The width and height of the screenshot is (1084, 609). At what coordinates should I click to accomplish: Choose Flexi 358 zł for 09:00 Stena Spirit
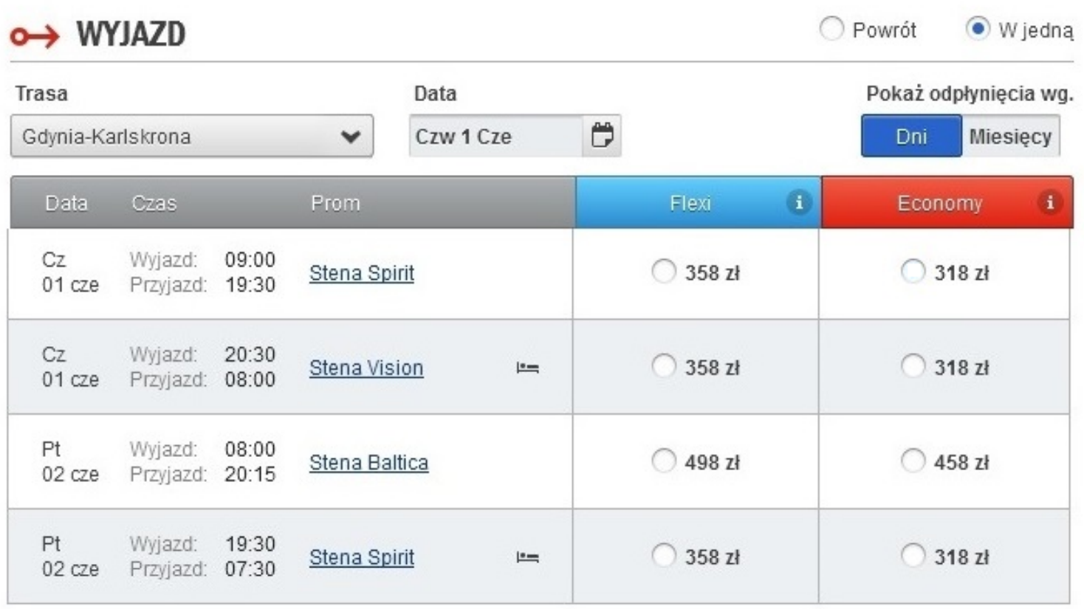tap(663, 272)
